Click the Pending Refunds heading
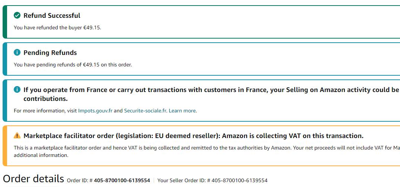The width and height of the screenshot is (400, 187). click(x=50, y=53)
